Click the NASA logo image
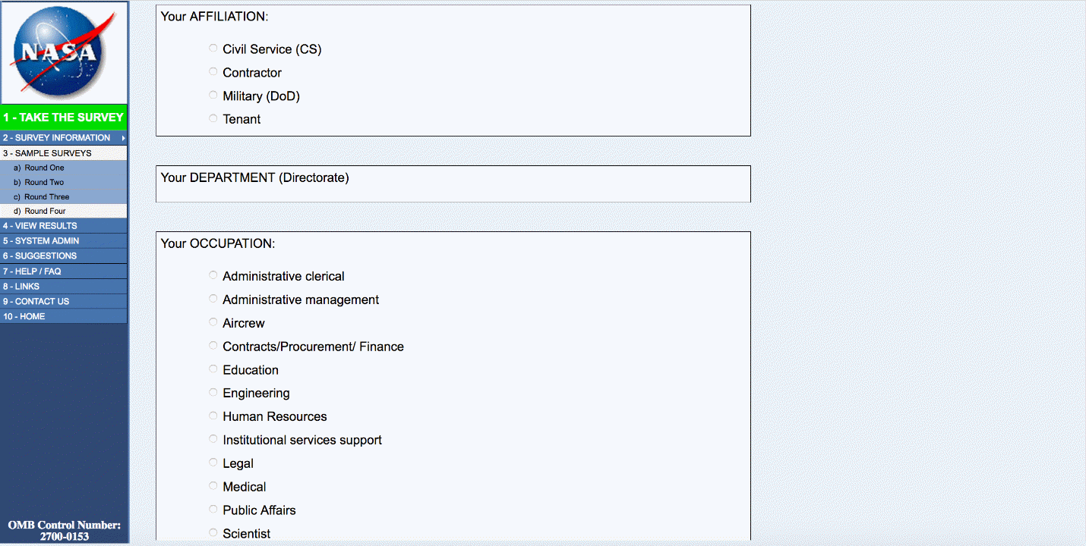 click(64, 52)
